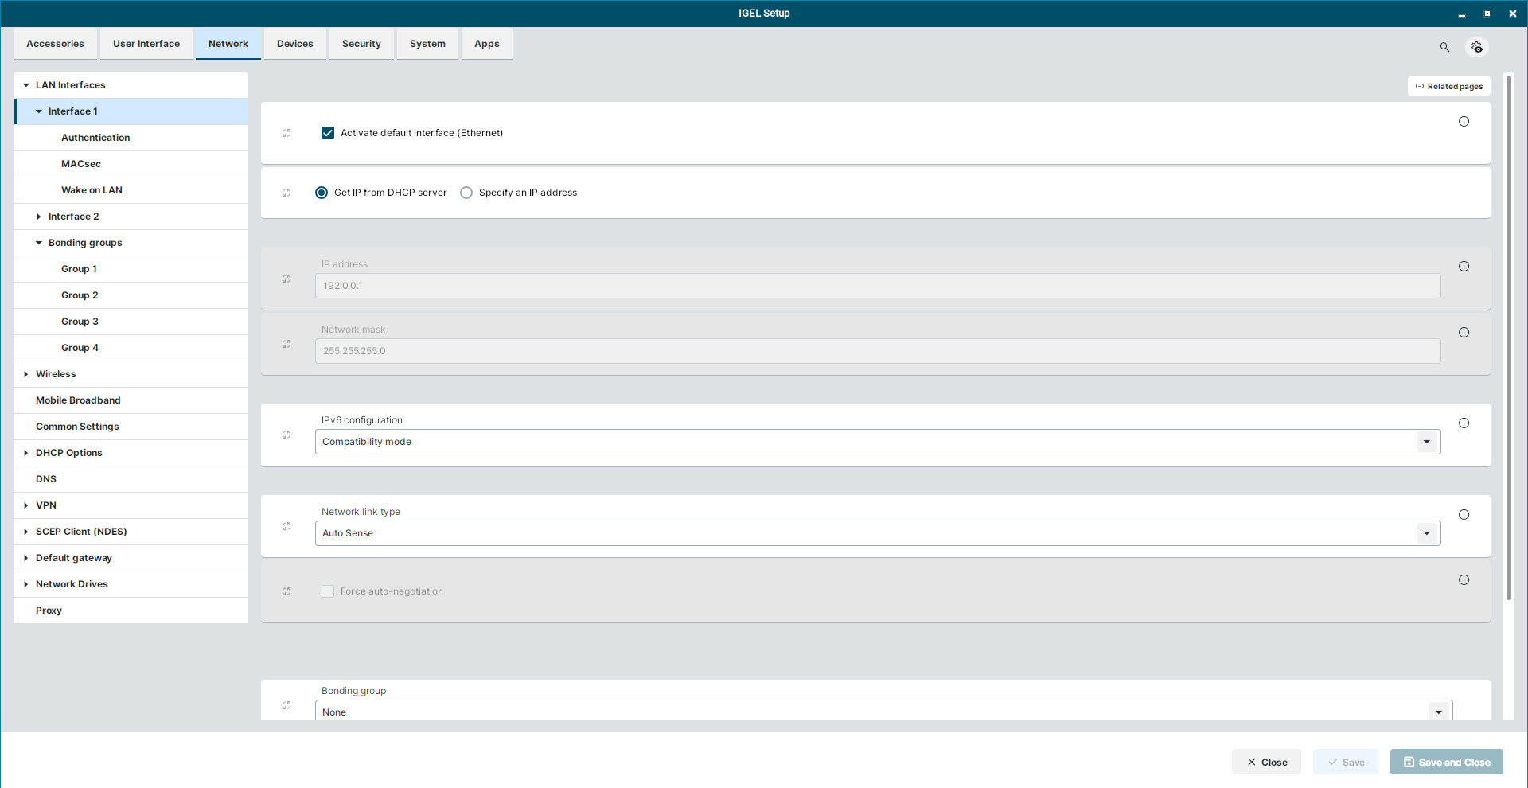Open Proxy settings page
Screen dimensions: 1528x788
(131, 611)
